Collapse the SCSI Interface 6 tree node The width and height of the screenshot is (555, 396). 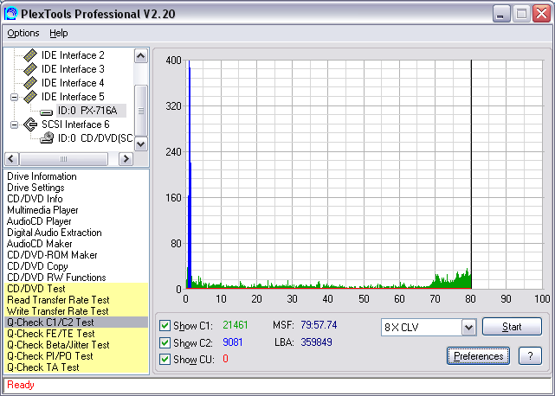[x=14, y=125]
